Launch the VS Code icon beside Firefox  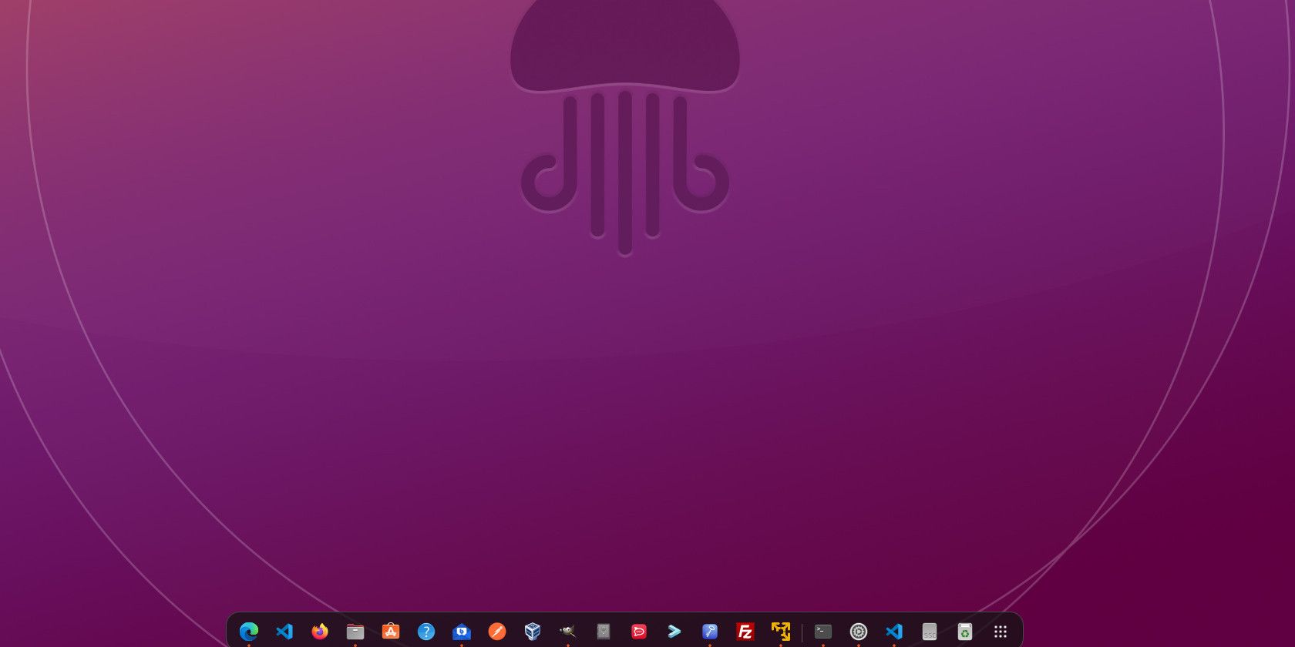[284, 632]
